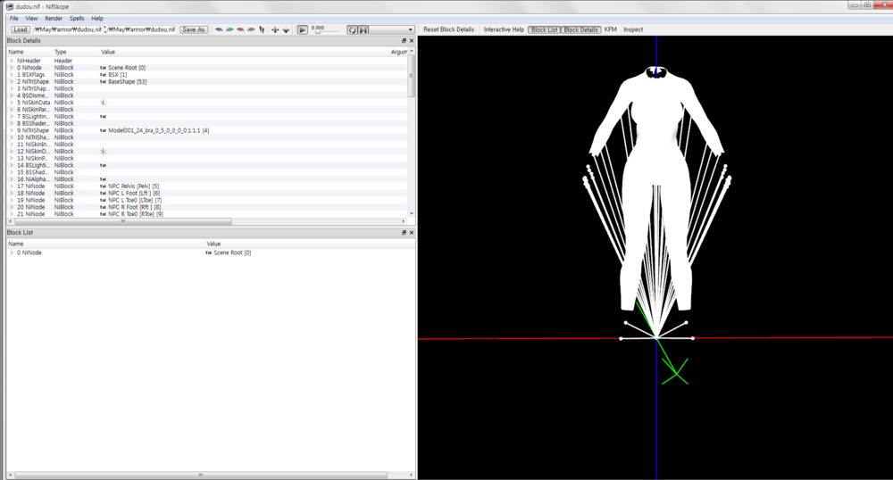Open the File menu
Image resolution: width=893 pixels, height=480 pixels.
pyautogui.click(x=14, y=18)
